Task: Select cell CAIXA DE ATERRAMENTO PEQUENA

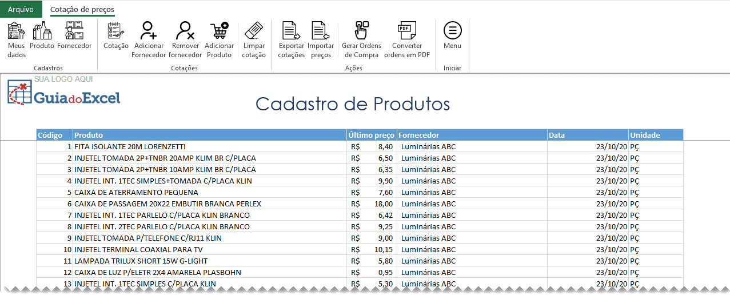Action: click(x=209, y=192)
